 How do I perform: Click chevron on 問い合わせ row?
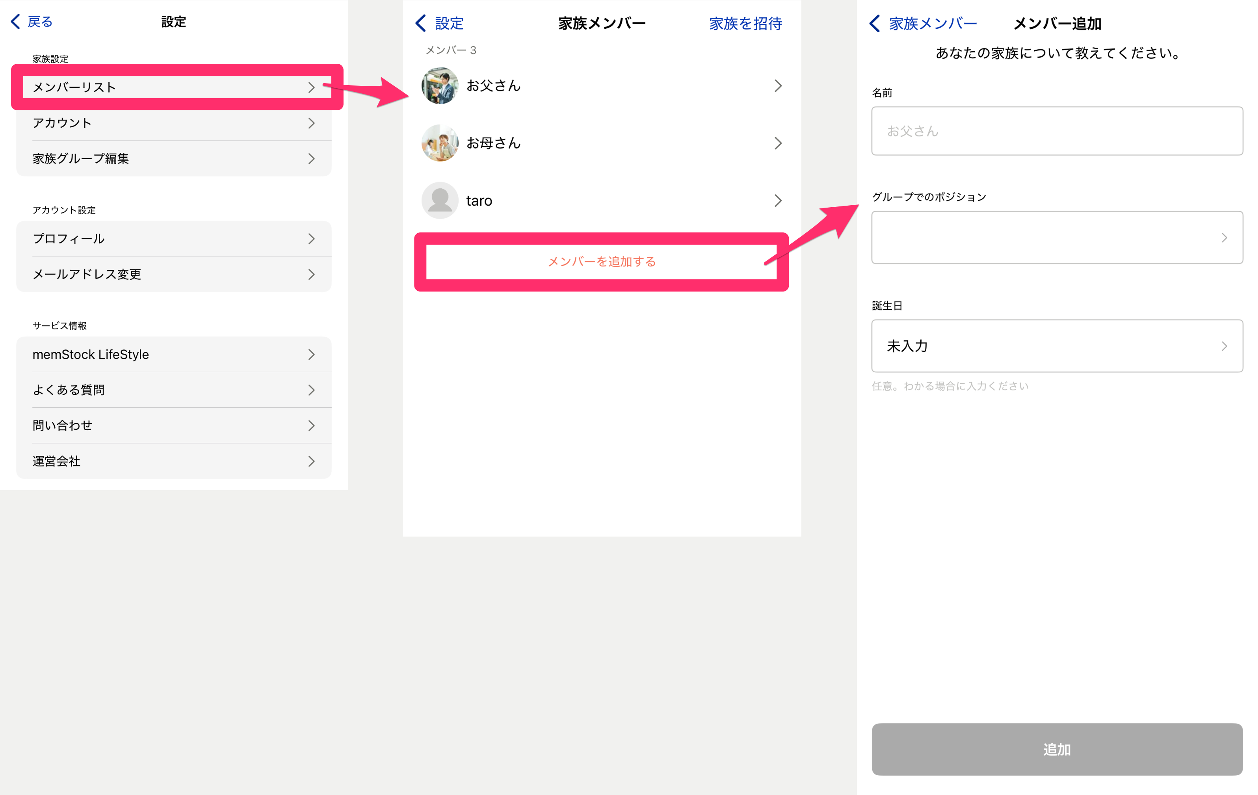(311, 426)
